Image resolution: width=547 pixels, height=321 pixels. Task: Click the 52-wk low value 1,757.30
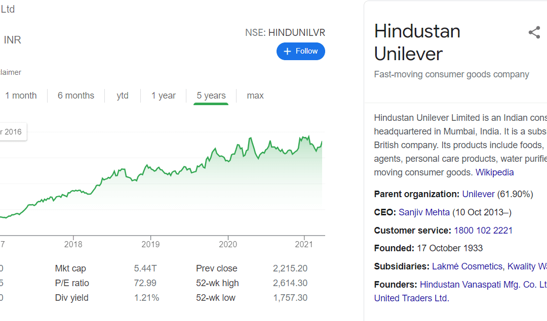pos(290,298)
